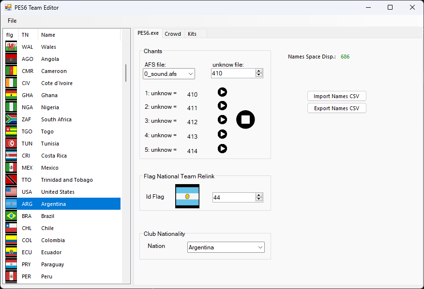
Task: Click the TN column header
Action: click(x=28, y=35)
